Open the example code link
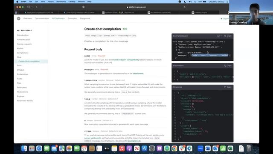The width and height of the screenshot is (273, 154). click(134, 141)
